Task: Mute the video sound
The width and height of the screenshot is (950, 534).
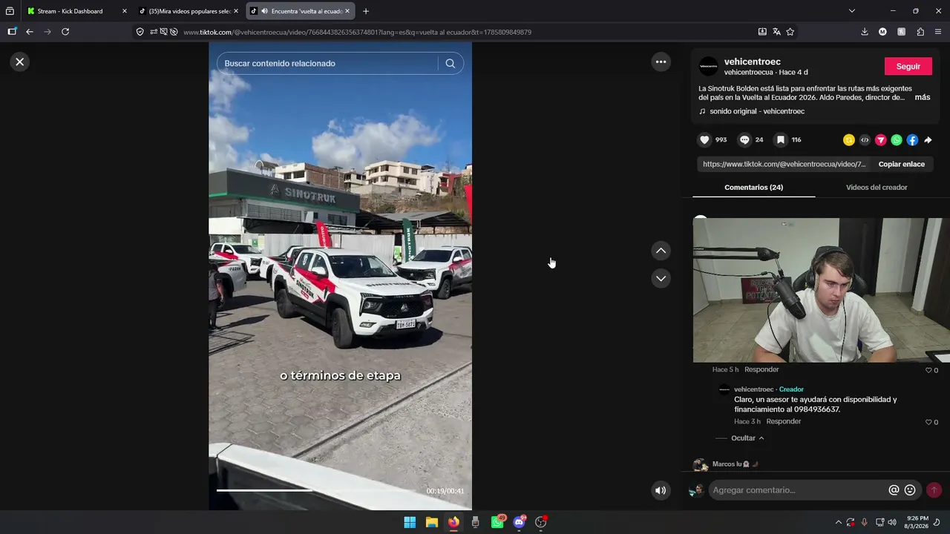Action: point(660,490)
